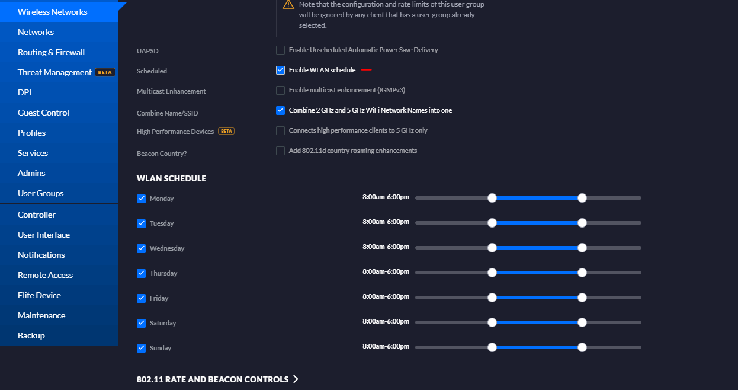Navigate to the Backup settings page
The width and height of the screenshot is (738, 390).
(x=31, y=335)
